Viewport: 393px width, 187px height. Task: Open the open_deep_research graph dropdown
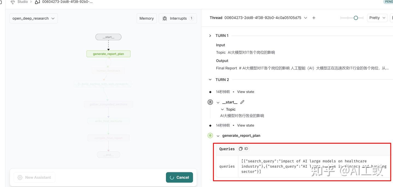tap(34, 18)
